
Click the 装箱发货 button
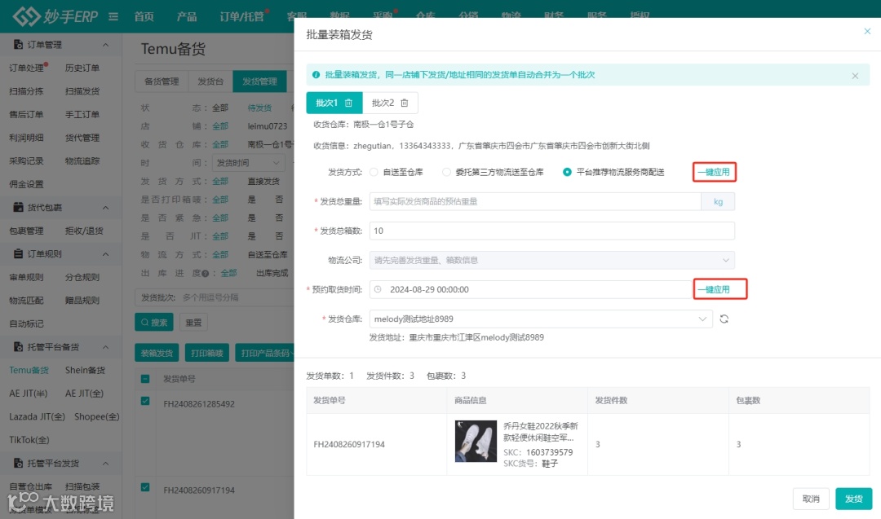tap(157, 353)
